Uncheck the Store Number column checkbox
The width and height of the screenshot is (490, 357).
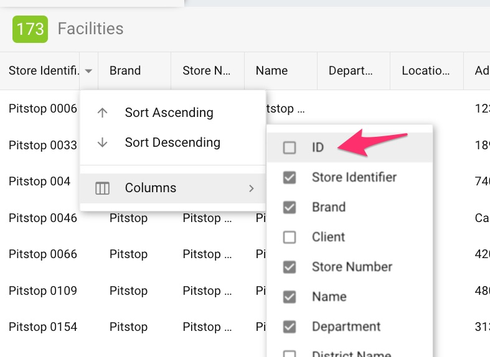290,267
